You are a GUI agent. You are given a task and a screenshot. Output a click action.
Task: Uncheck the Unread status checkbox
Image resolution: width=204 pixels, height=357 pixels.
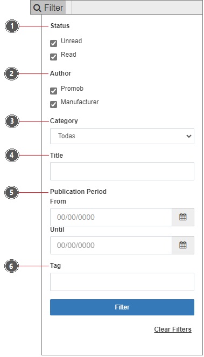pos(53,43)
